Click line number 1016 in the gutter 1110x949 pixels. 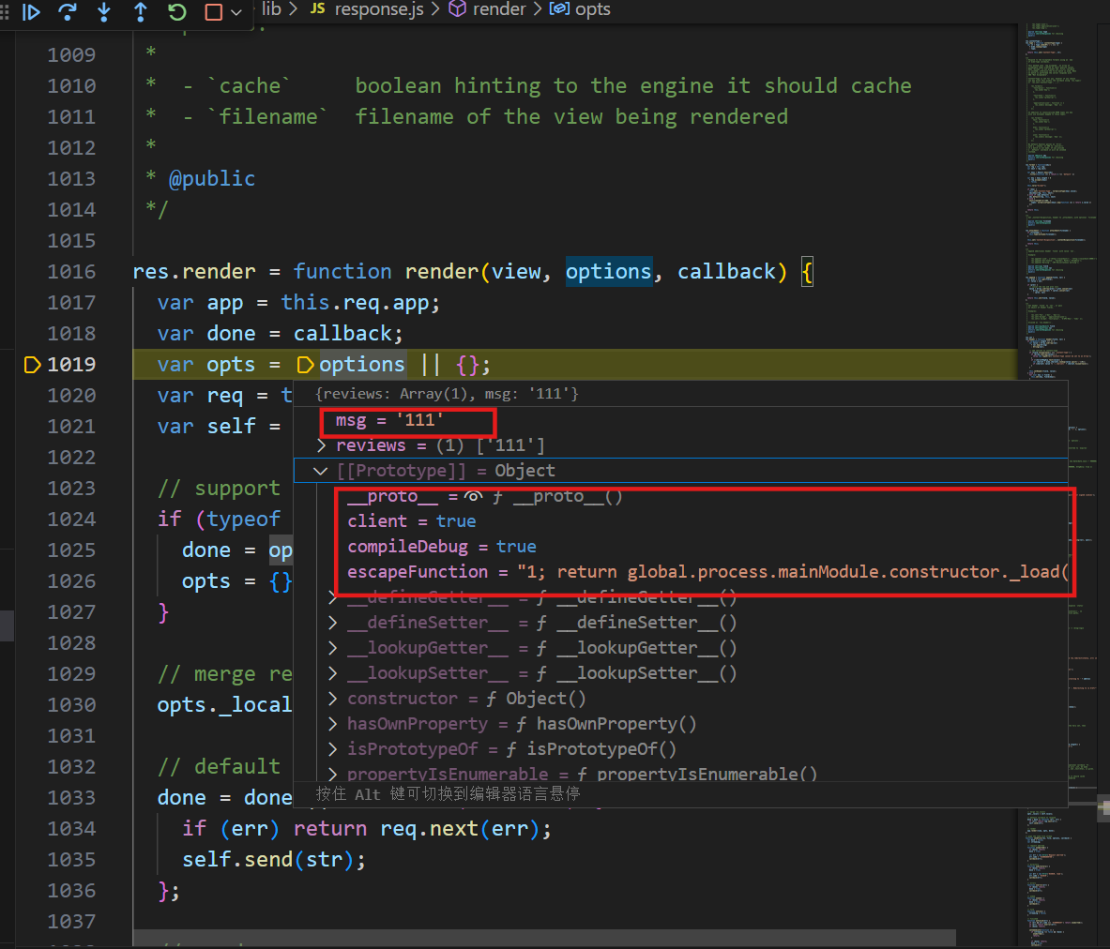point(70,272)
